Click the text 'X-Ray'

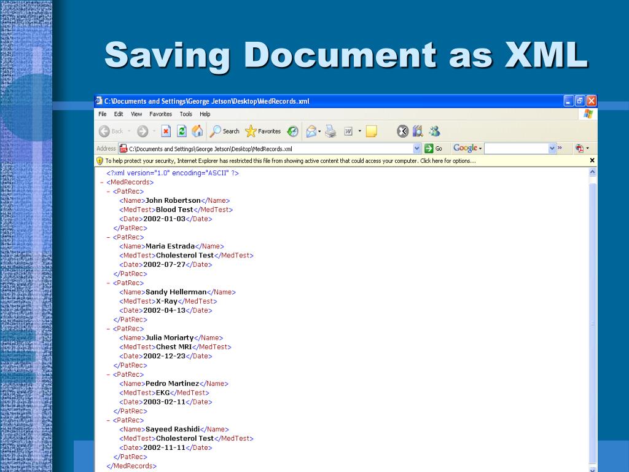166,301
